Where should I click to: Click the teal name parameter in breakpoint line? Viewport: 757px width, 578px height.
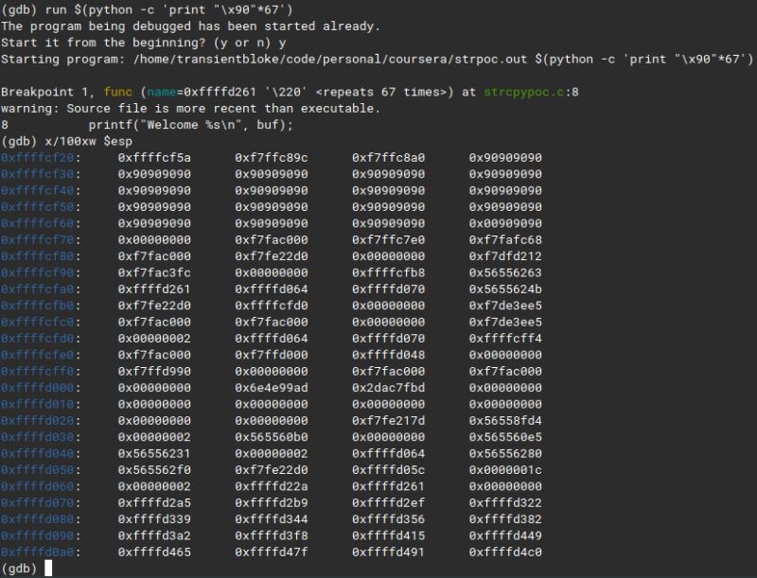[x=162, y=92]
